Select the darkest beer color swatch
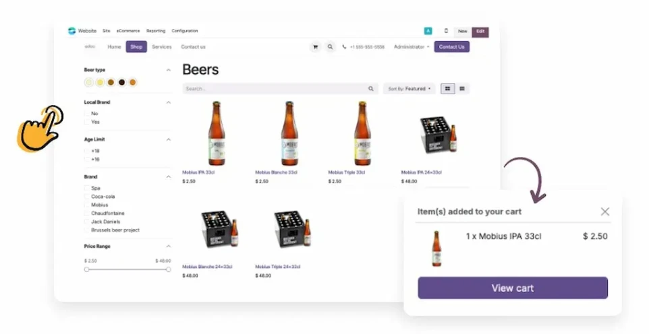649x334 pixels. tap(121, 82)
